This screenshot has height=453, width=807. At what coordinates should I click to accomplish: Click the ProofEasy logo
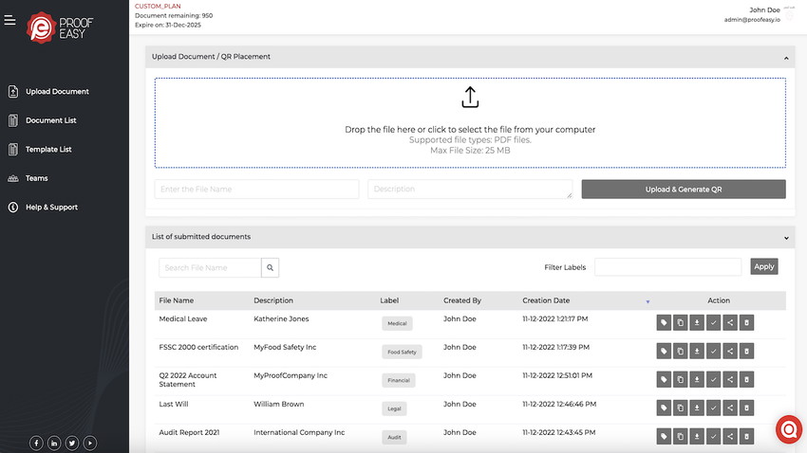click(60, 27)
